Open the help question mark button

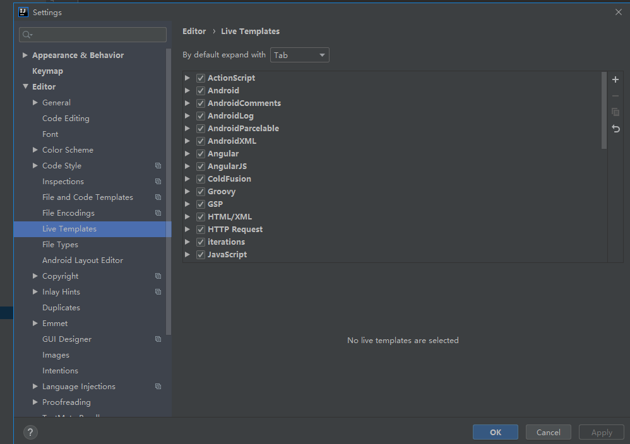tap(30, 433)
